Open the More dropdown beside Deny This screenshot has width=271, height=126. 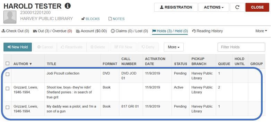pyautogui.click(x=174, y=47)
